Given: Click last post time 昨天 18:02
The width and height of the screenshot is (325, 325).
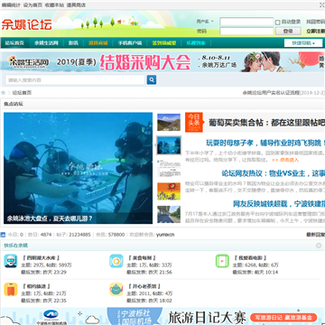Looking at the screenshot, I should [x=160, y=301].
